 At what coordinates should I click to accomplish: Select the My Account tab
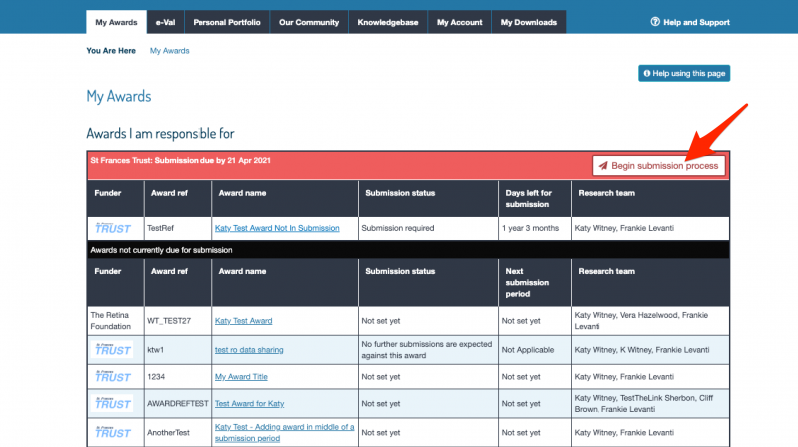pyautogui.click(x=459, y=22)
